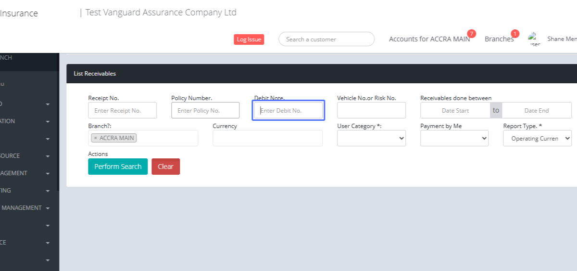
Task: Open the Report Type dropdown
Action: [x=537, y=138]
